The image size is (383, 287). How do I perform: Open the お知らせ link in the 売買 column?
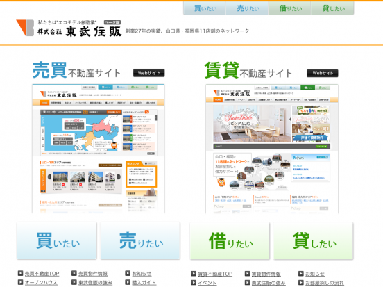tap(142, 274)
